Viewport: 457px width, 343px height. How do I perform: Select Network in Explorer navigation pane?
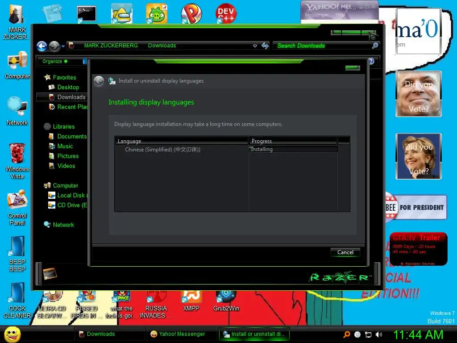63,225
